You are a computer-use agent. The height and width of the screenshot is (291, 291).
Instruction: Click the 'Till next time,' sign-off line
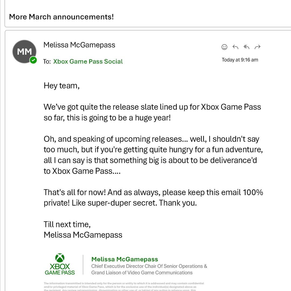[x=67, y=224]
